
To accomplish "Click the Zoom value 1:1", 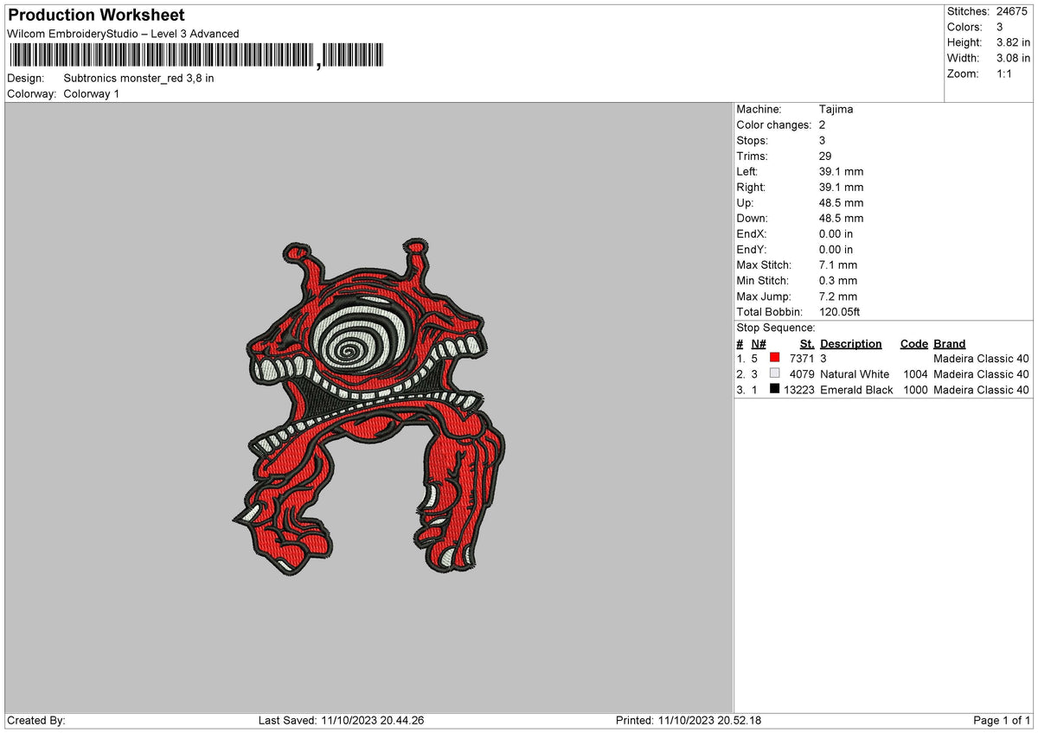I will (1006, 73).
